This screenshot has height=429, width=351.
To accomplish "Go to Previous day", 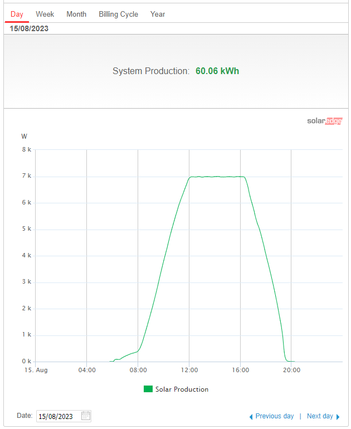I will tap(275, 416).
